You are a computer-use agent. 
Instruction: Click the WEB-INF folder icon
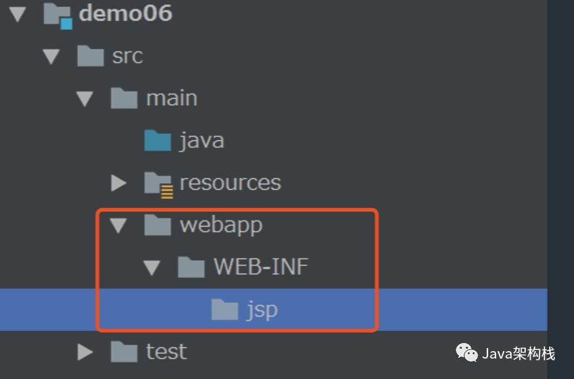pos(191,268)
